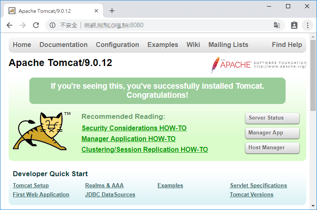Click the tab favicon for Apache Tomcat
The width and height of the screenshot is (317, 210).
[12, 11]
